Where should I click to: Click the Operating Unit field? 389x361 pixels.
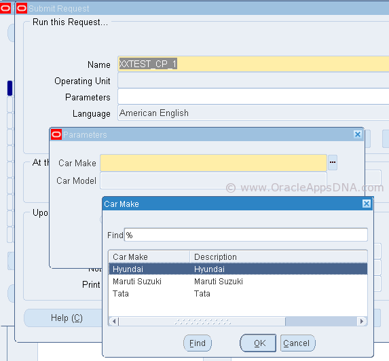253,80
